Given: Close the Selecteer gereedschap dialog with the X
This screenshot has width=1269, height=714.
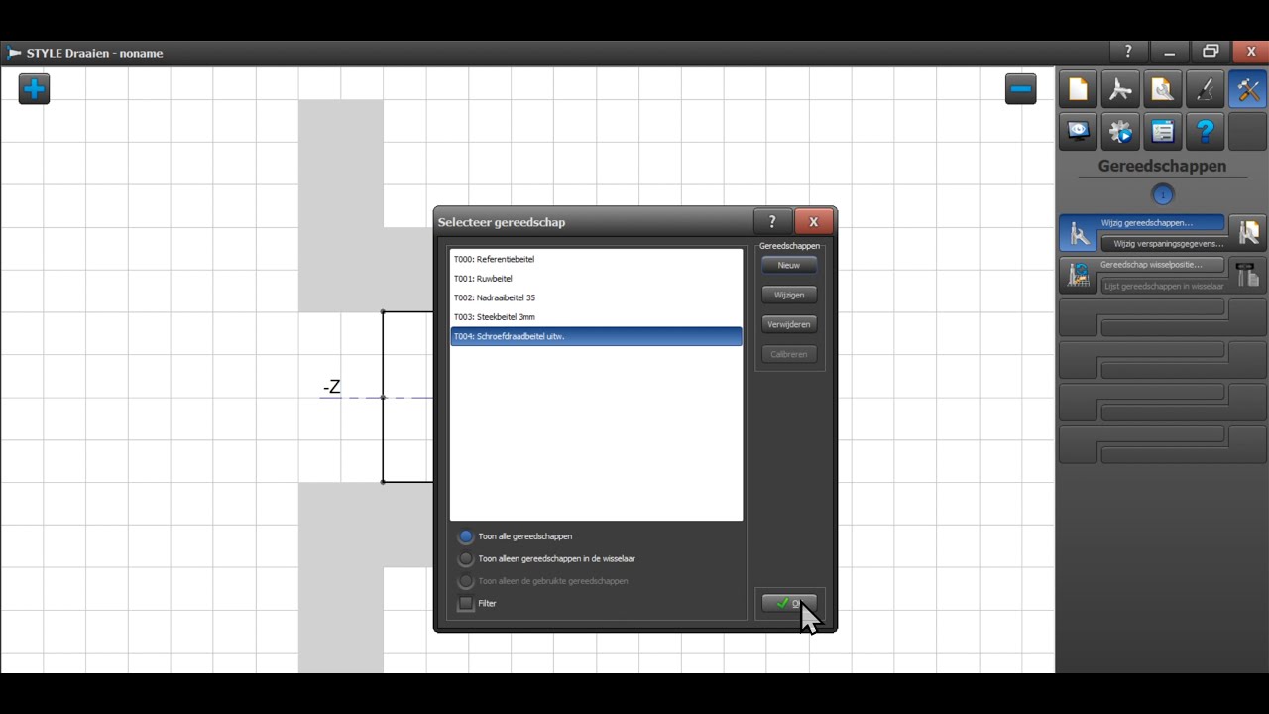Looking at the screenshot, I should (814, 222).
